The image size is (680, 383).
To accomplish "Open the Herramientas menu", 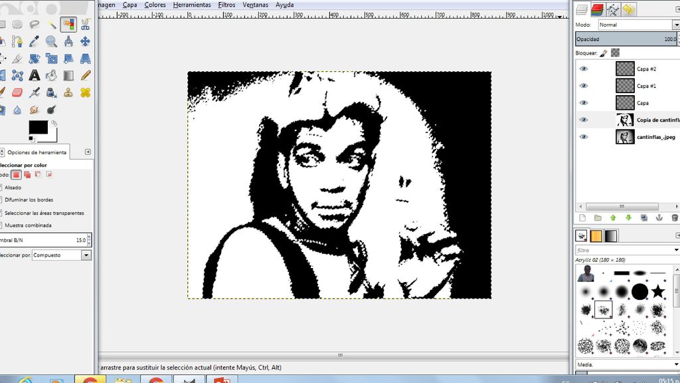I will click(x=192, y=5).
